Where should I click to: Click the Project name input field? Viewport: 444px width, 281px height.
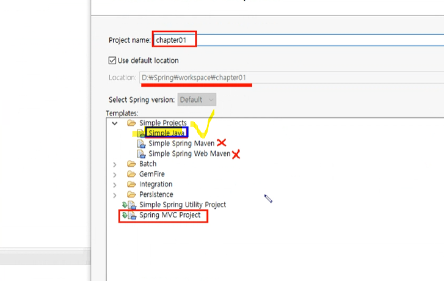[299, 40]
